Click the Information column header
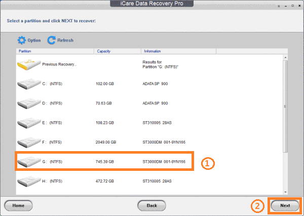 tap(178, 51)
